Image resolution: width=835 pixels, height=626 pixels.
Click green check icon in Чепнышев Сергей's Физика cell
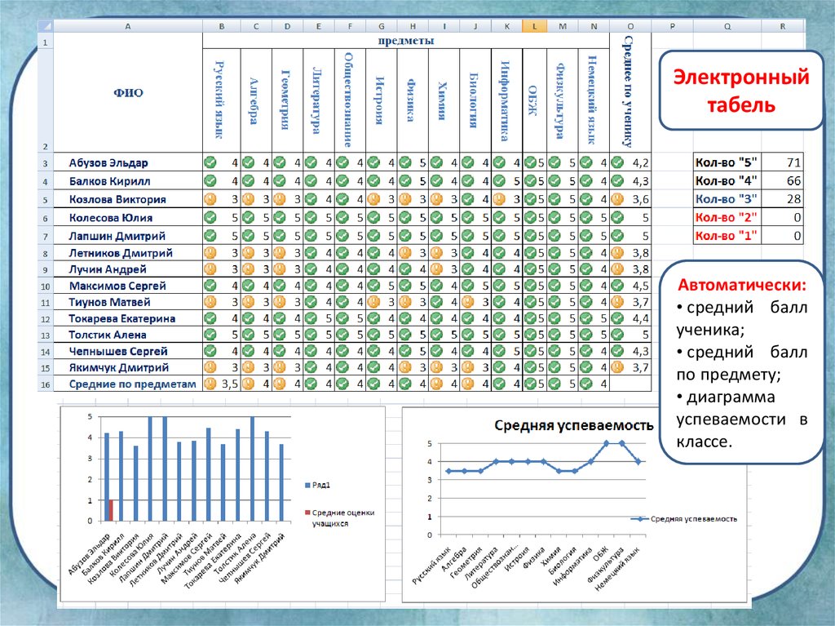point(405,351)
